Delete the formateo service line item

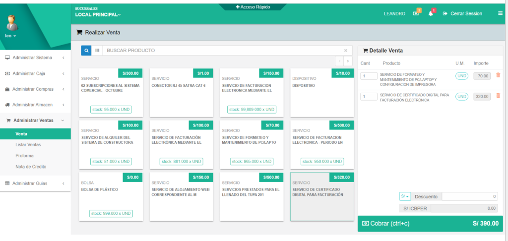(498, 75)
